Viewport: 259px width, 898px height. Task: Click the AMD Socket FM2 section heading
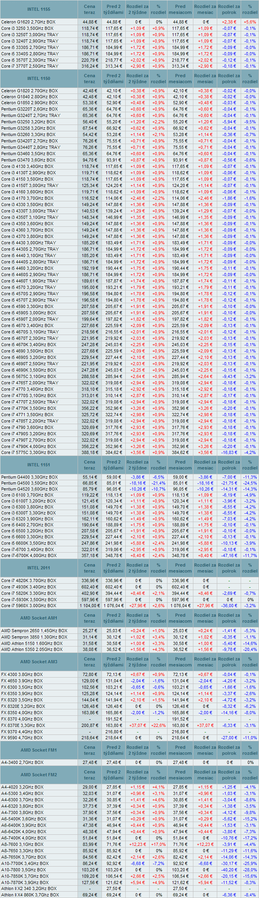pyautogui.click(x=39, y=775)
